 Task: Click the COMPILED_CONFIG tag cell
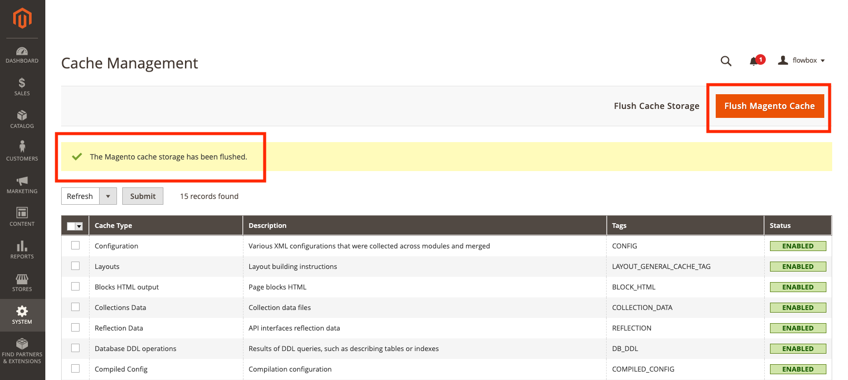(x=644, y=369)
